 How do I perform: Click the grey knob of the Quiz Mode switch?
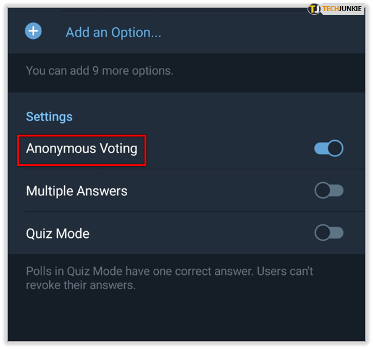pyautogui.click(x=322, y=233)
